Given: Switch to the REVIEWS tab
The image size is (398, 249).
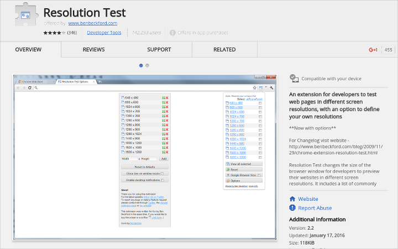Looking at the screenshot, I should click(x=93, y=50).
